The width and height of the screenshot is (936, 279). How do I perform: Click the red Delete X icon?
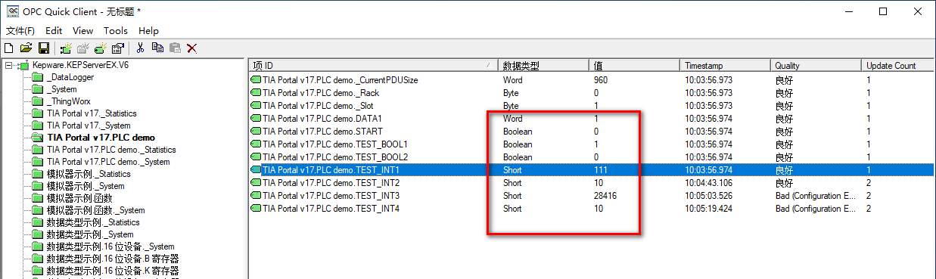[192, 48]
